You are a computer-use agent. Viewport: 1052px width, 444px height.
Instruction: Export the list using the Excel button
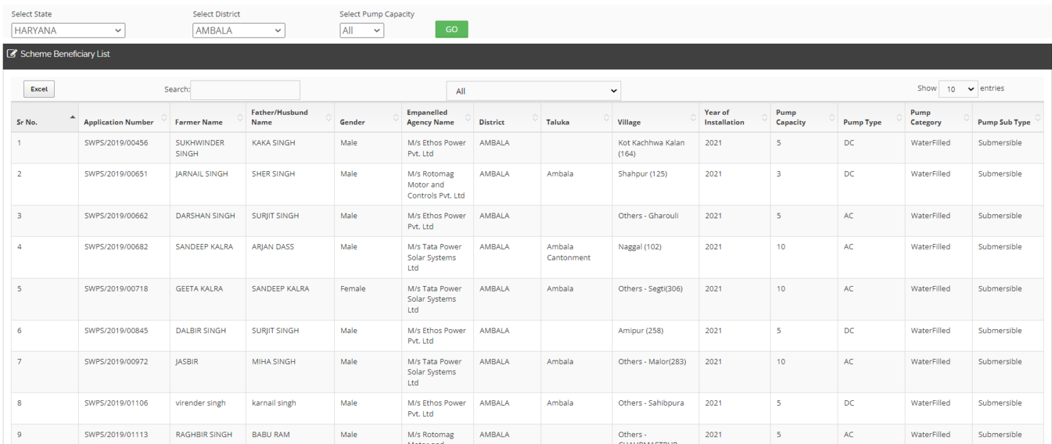click(x=38, y=89)
